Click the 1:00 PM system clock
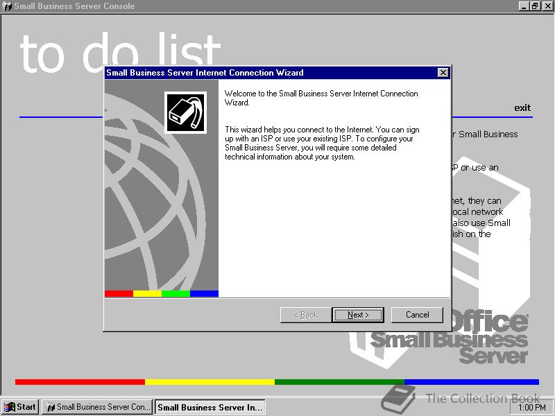Viewport: 555px width, 416px height. [x=531, y=407]
